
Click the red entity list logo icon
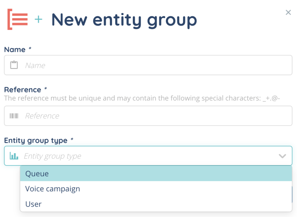[x=17, y=19]
